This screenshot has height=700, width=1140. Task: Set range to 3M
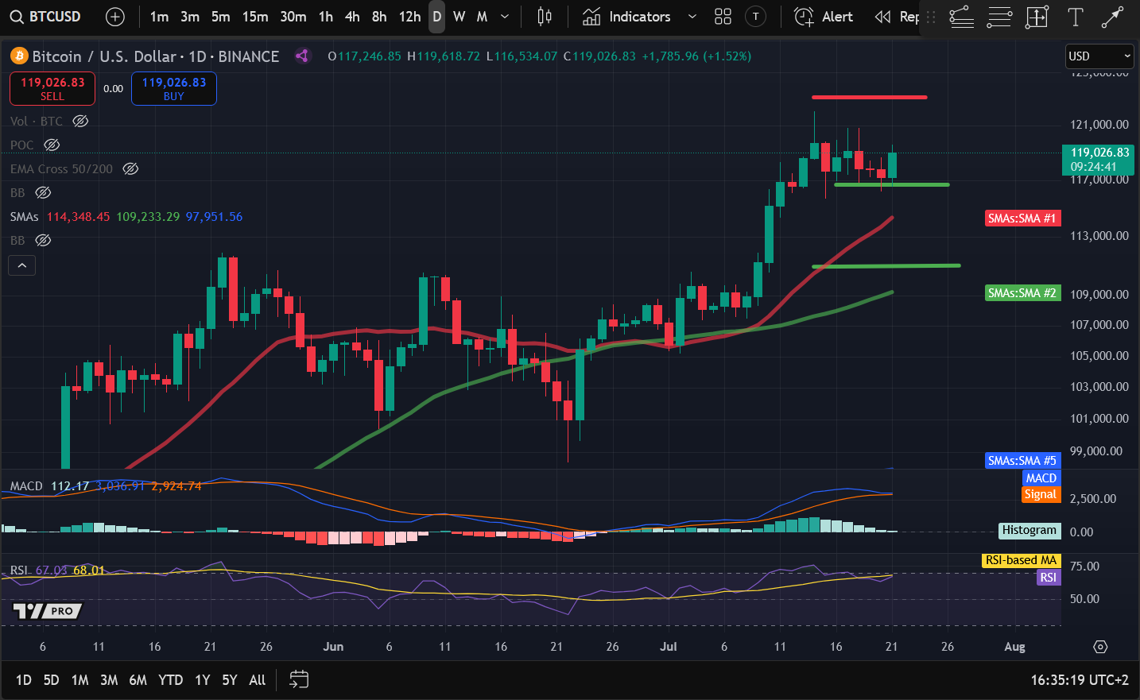coord(109,680)
